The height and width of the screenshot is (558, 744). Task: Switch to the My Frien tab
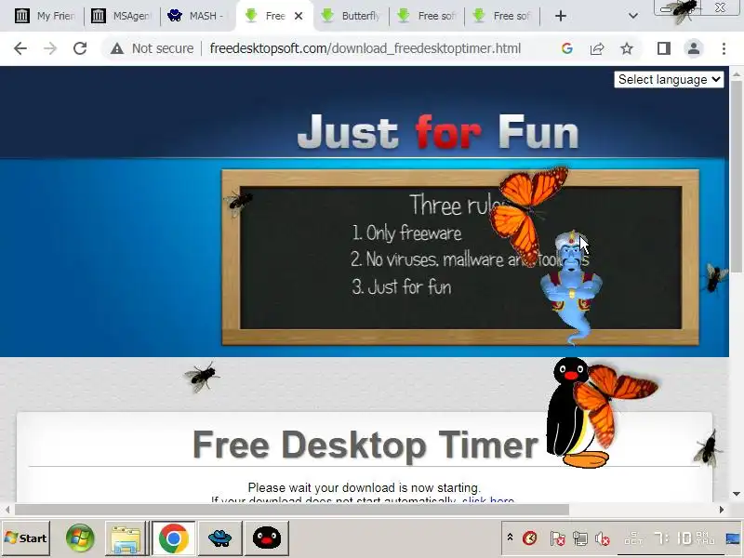click(44, 16)
